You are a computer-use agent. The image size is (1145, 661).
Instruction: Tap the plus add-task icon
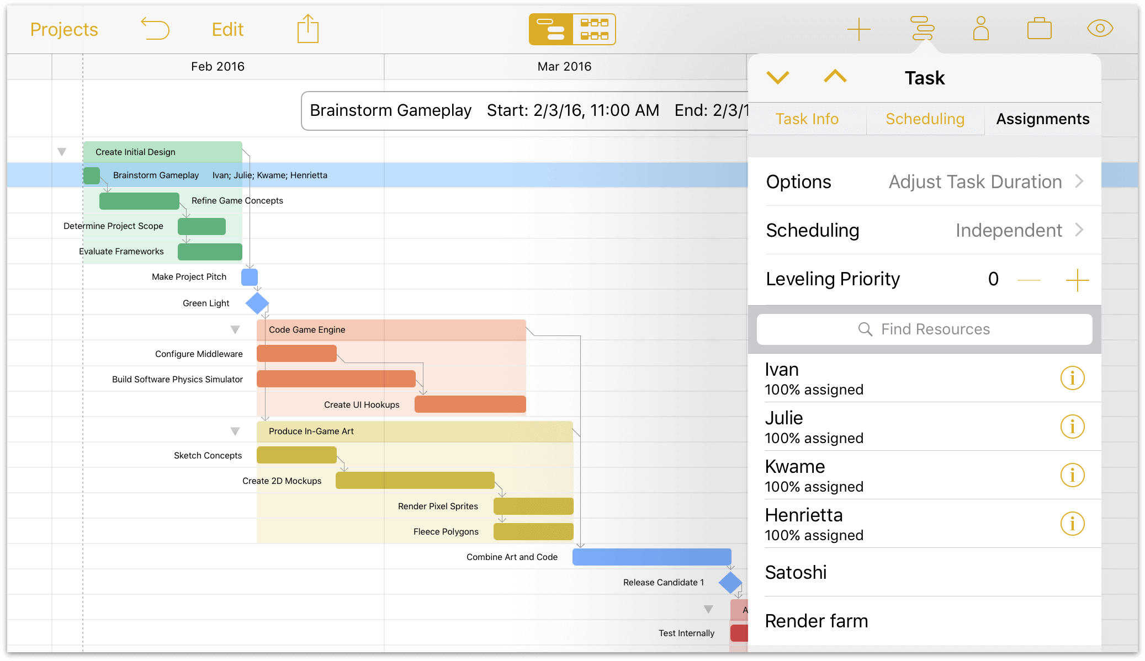click(859, 29)
